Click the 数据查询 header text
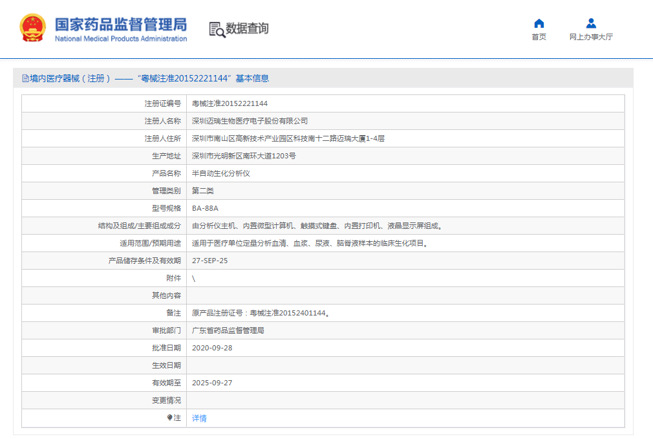This screenshot has height=439, width=653. click(246, 28)
